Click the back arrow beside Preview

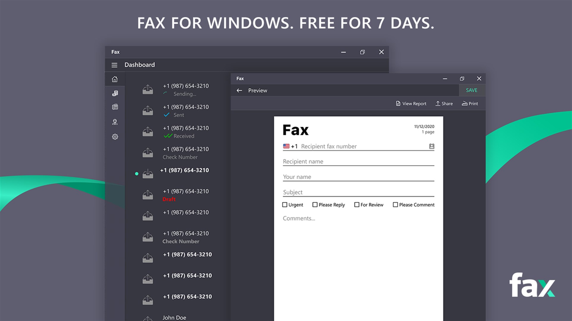click(239, 90)
